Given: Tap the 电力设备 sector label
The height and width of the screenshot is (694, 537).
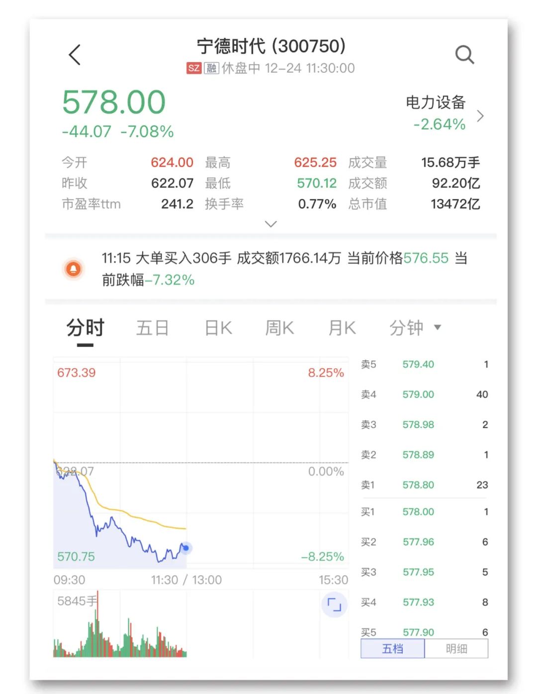Looking at the screenshot, I should [x=436, y=102].
